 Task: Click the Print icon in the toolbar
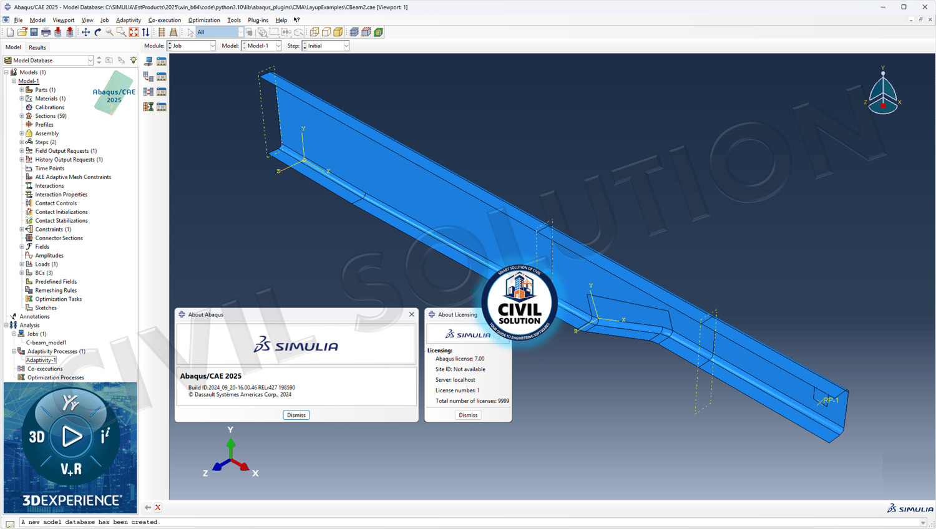(x=46, y=32)
